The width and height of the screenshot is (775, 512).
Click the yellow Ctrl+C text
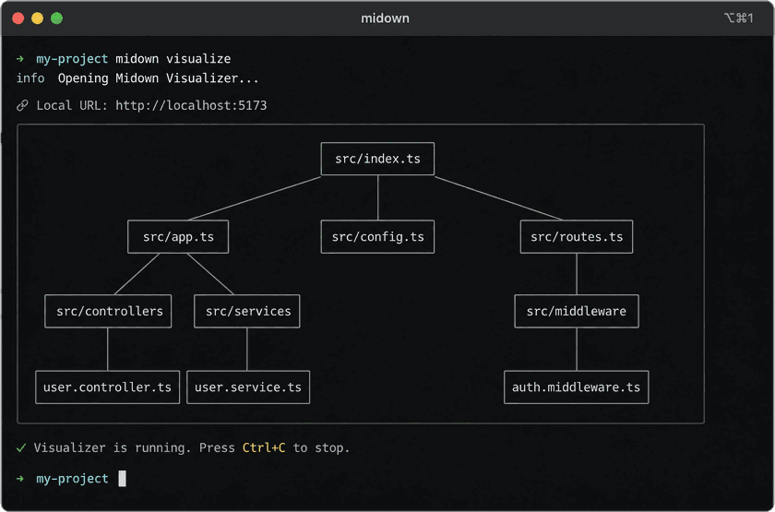point(264,447)
